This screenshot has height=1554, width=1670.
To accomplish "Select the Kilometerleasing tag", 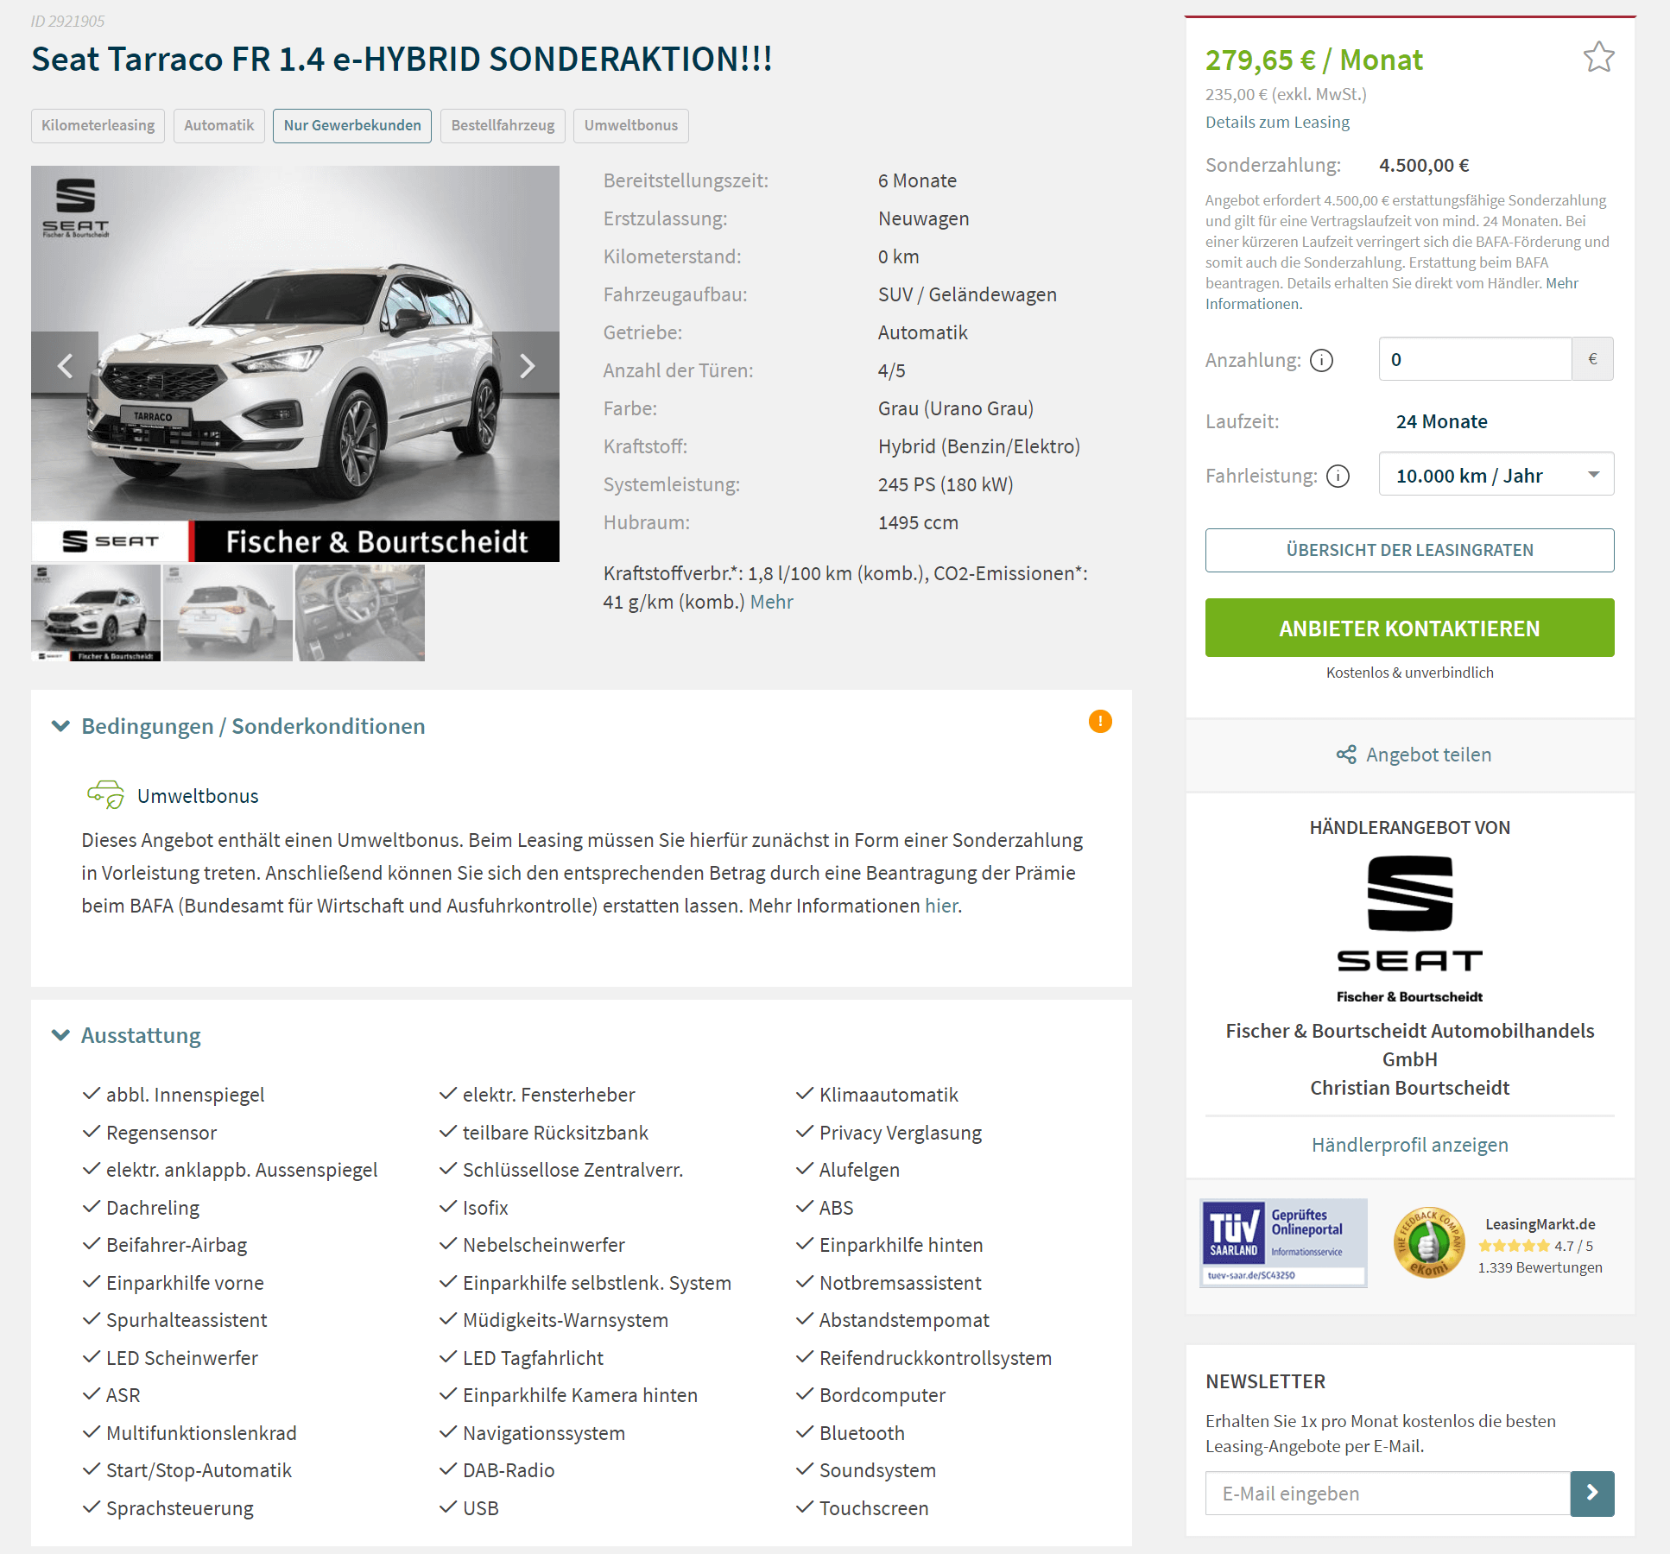I will coord(98,125).
